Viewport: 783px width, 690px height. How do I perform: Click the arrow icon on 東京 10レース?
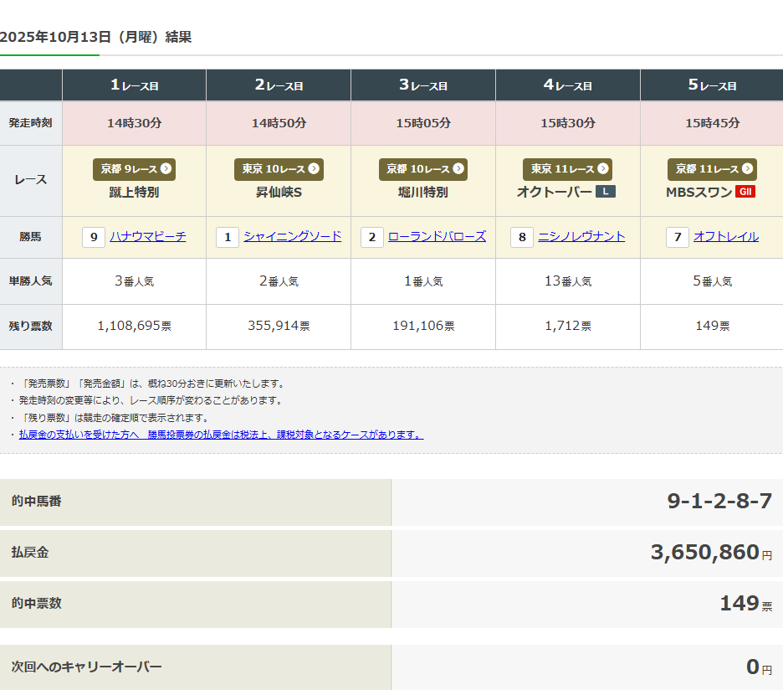point(314,169)
